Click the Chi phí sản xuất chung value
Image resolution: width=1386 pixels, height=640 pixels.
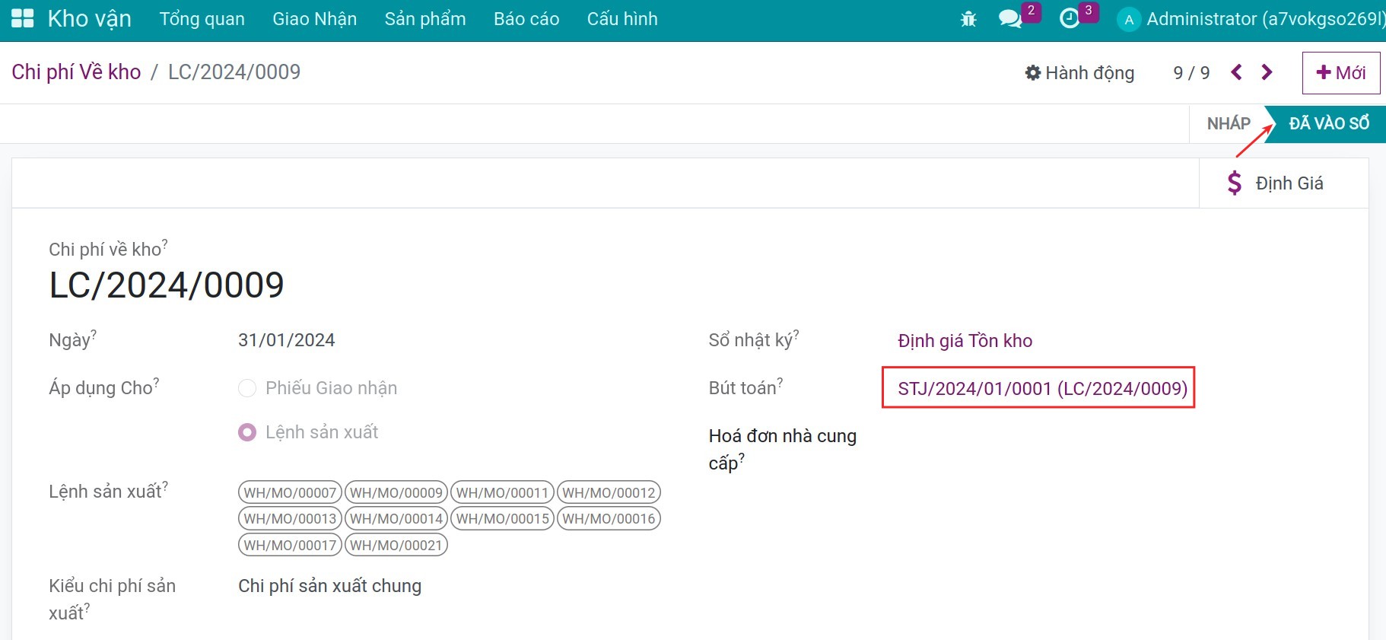click(329, 586)
